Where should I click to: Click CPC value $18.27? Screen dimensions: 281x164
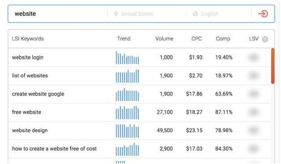[x=194, y=112]
